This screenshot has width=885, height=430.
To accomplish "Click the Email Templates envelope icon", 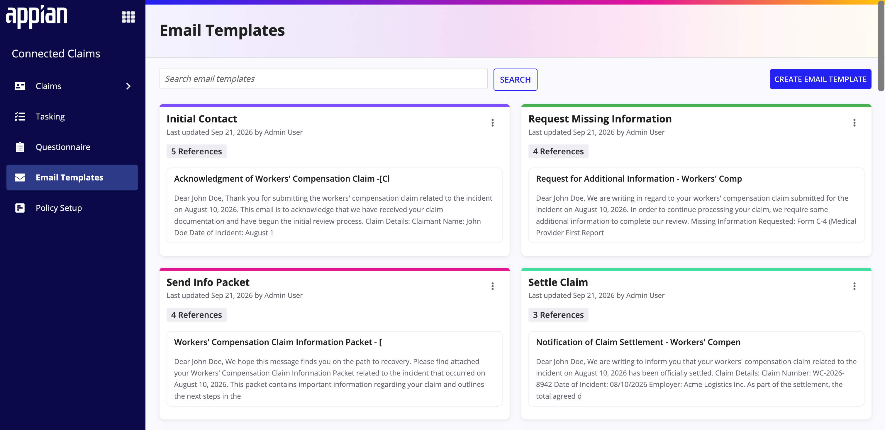I will (x=20, y=178).
